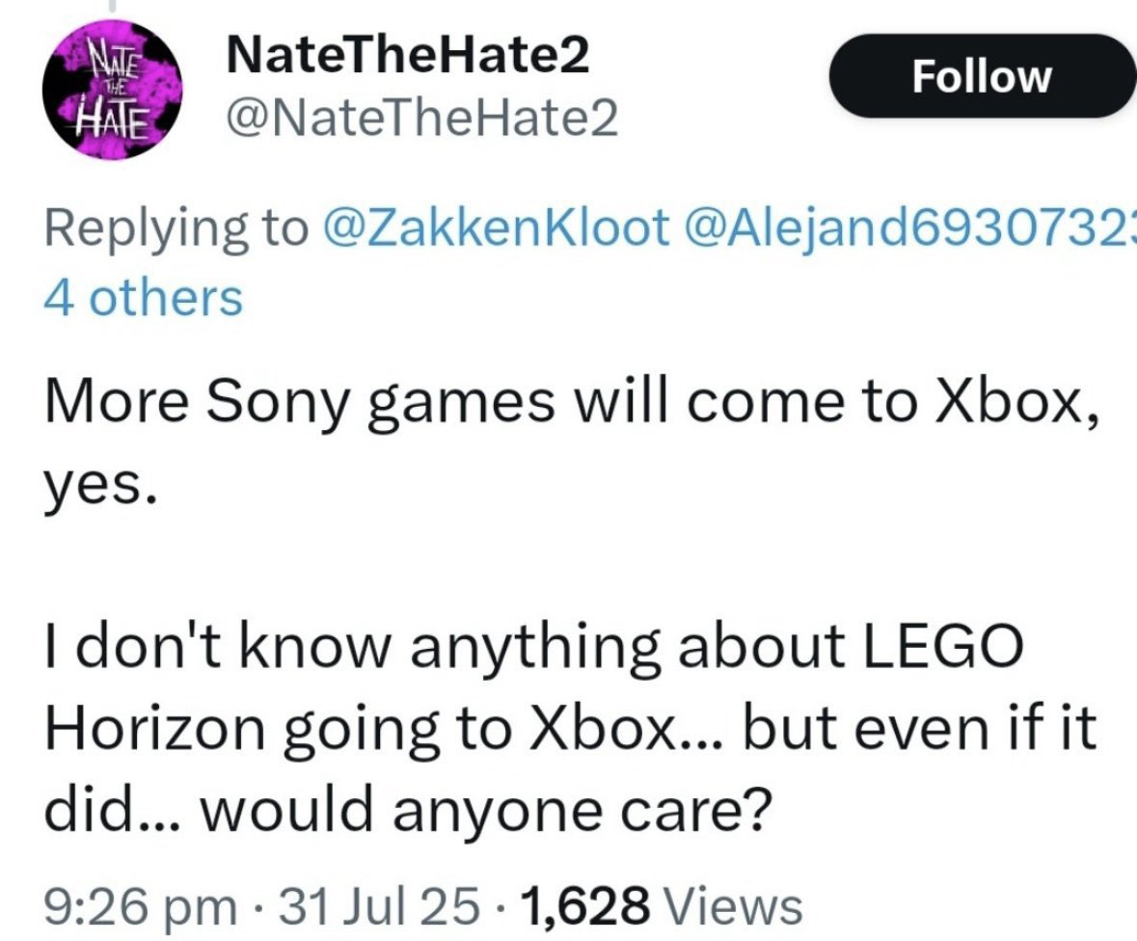
Task: Click the 9:26 pm timestamp
Action: click(141, 906)
